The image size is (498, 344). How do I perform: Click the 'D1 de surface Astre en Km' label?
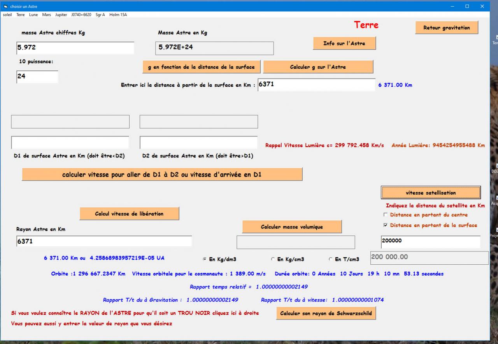click(x=69, y=156)
